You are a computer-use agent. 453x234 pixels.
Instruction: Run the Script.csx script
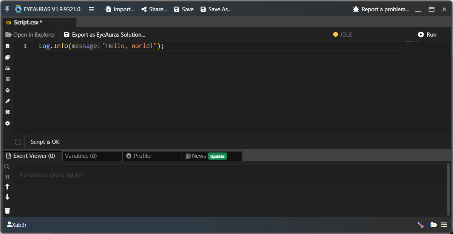(x=427, y=34)
